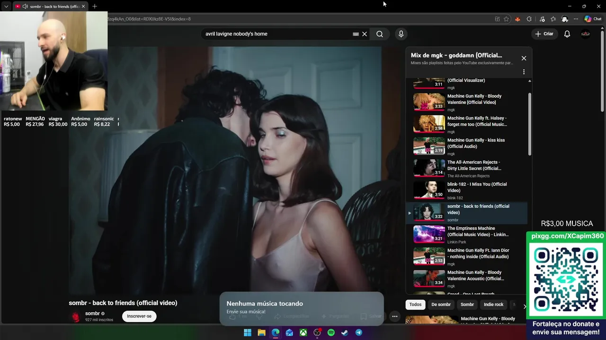The height and width of the screenshot is (340, 606).
Task: Select the current sombr - back to friends item
Action: 467,213
